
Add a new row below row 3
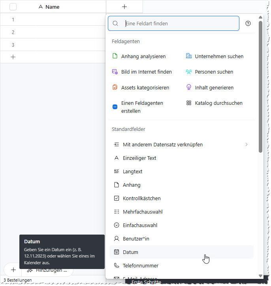(13, 57)
